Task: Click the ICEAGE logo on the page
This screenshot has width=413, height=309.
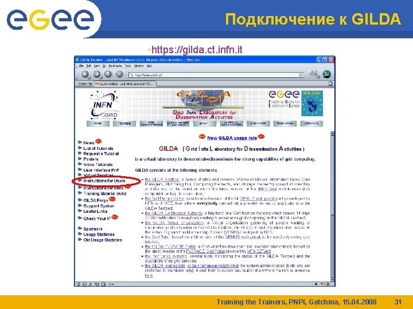Action: click(x=312, y=103)
